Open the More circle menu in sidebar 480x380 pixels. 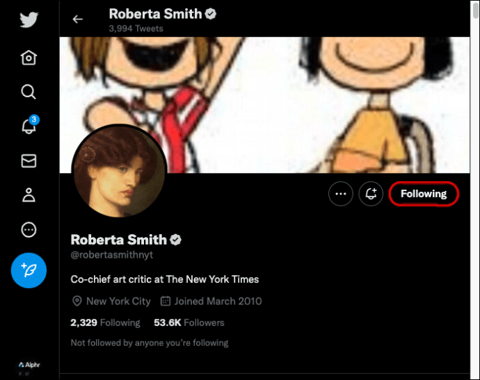tap(29, 230)
